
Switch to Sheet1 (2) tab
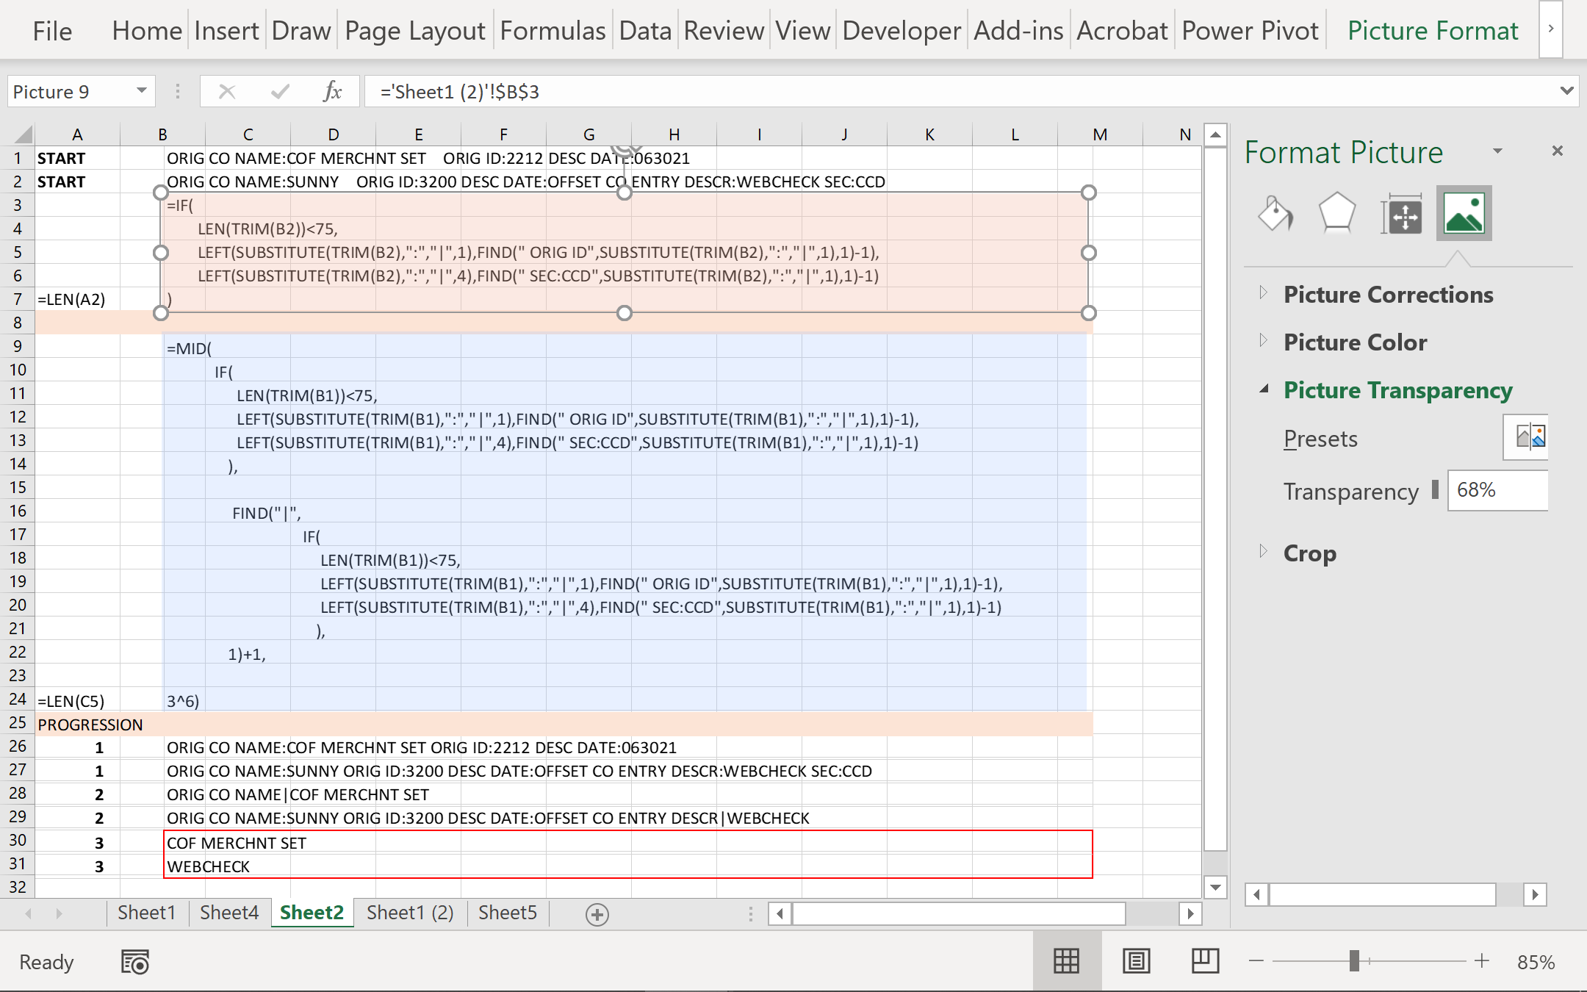[410, 913]
